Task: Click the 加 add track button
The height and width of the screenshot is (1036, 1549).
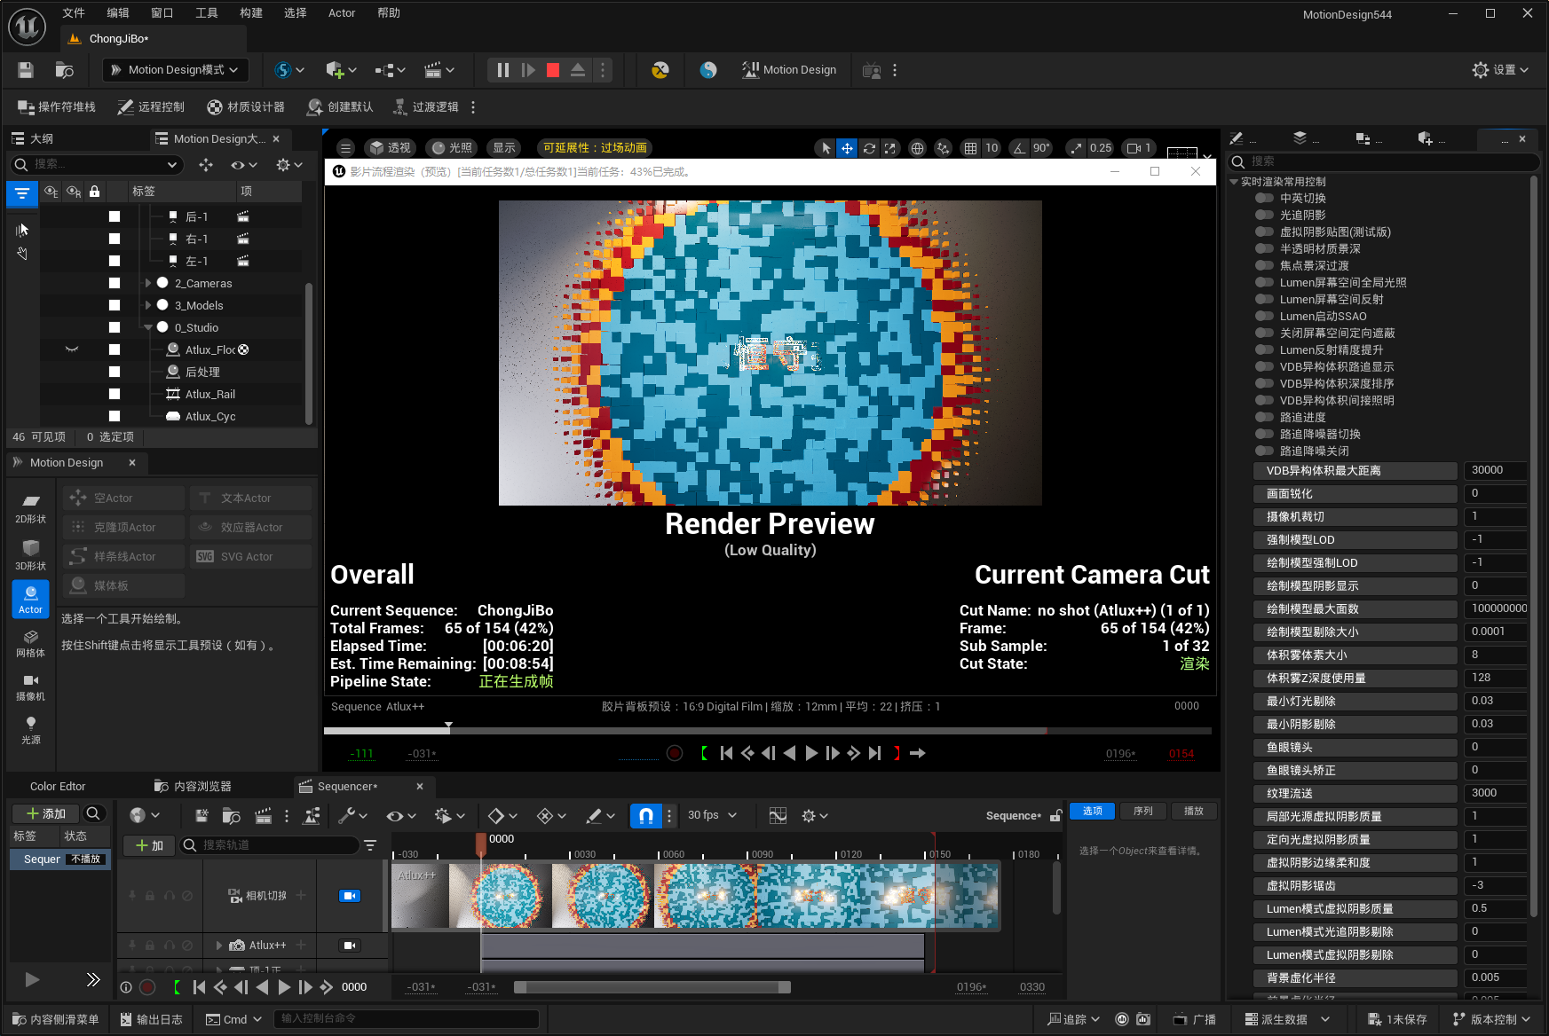Action: click(x=150, y=846)
